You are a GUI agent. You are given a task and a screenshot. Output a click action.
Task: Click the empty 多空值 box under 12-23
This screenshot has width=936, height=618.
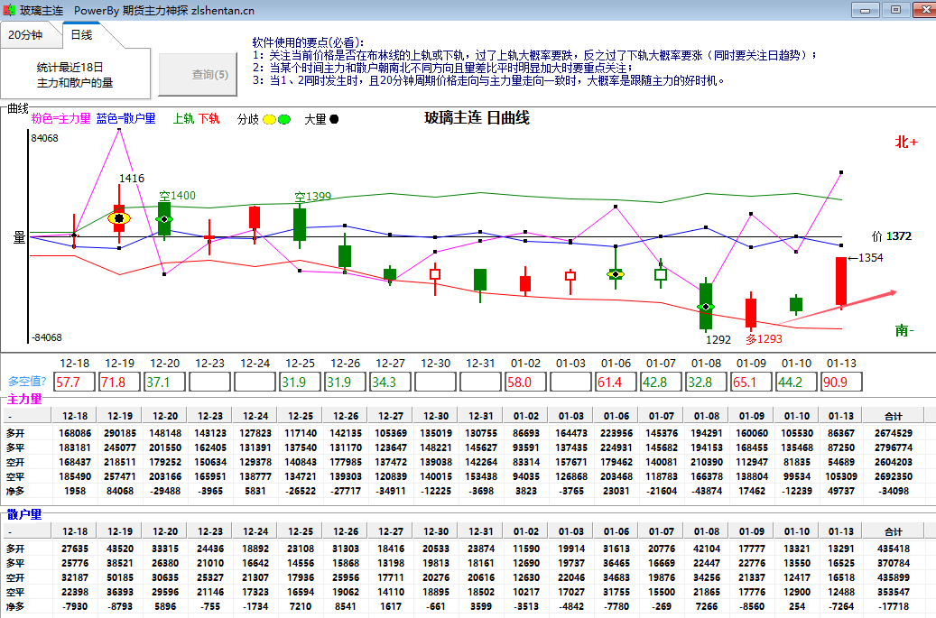tap(210, 382)
